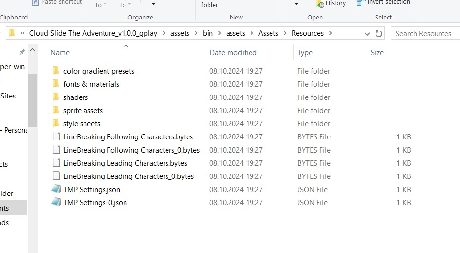Screen dimensions: 460x253
Task: Click Invert selection in Select group
Action: tap(383, 2)
